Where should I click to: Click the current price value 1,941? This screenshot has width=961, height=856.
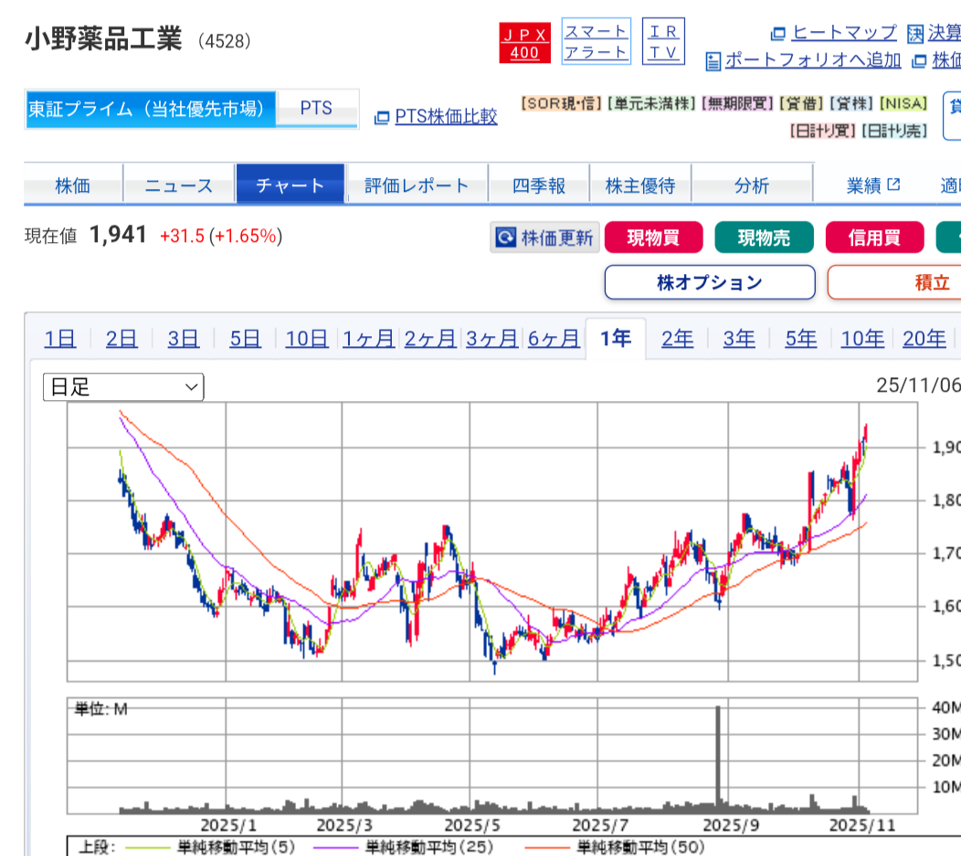click(118, 235)
